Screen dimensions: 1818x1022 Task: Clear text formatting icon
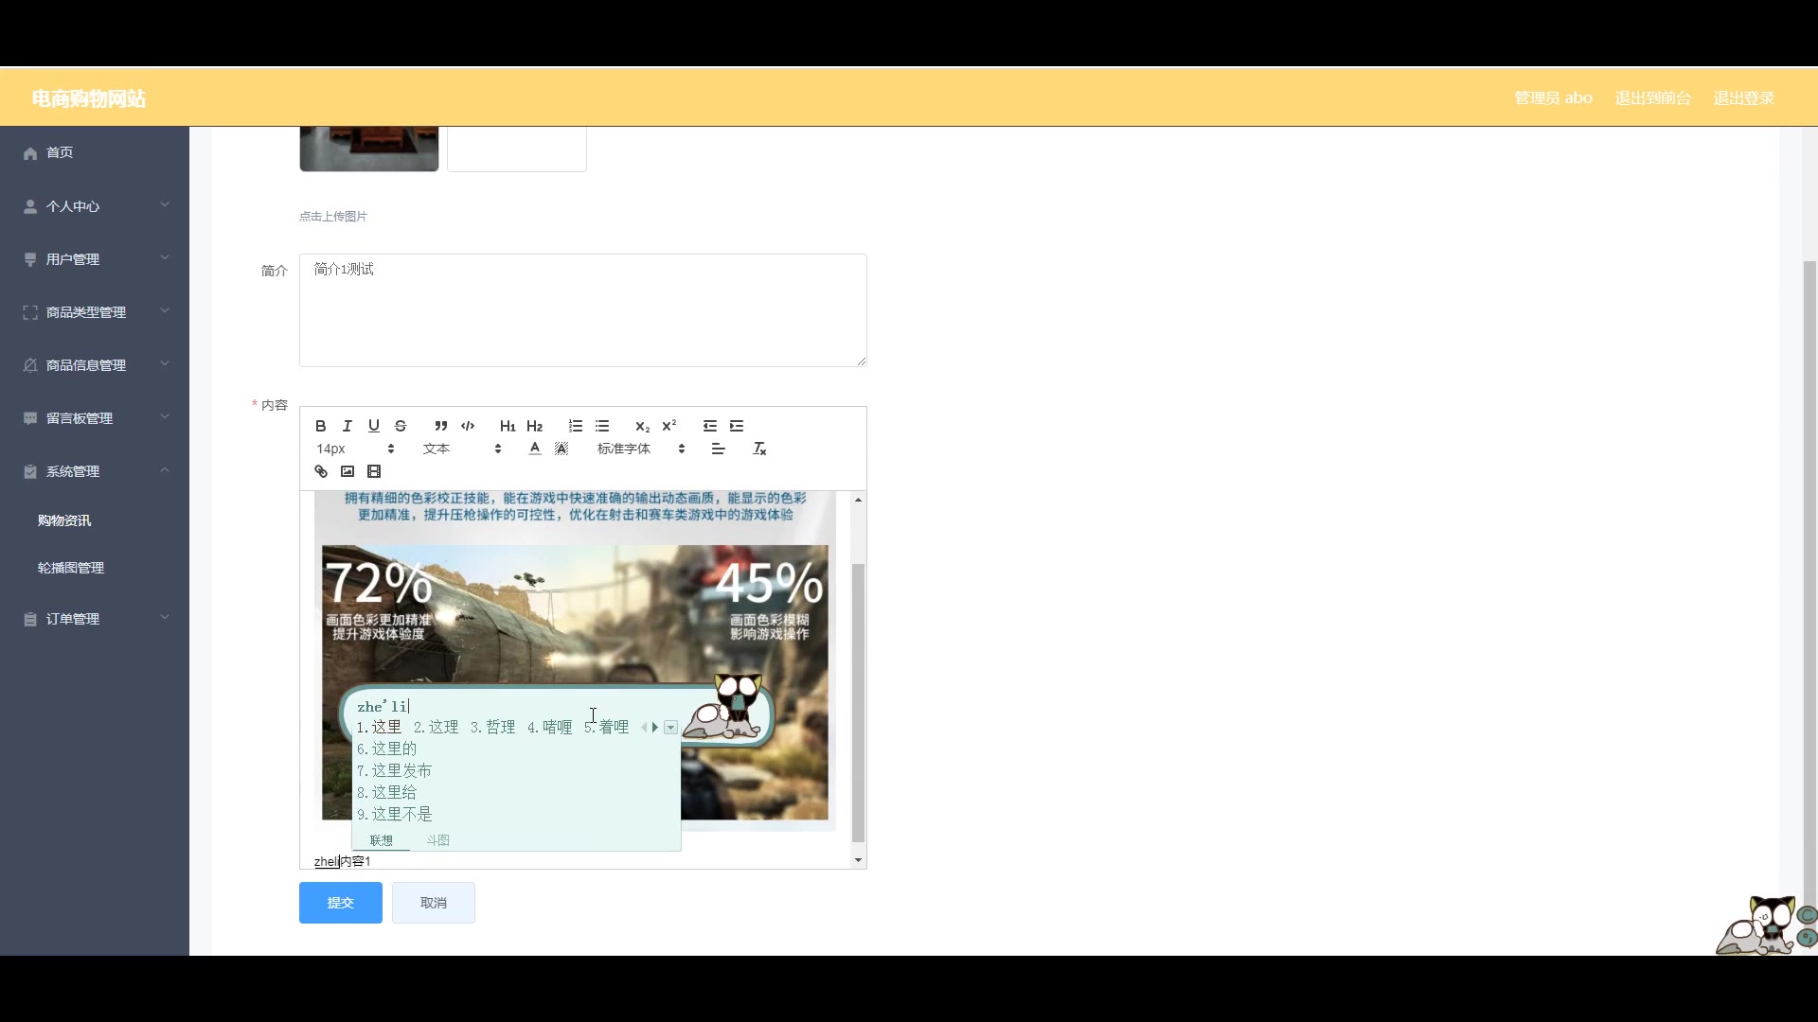point(759,449)
